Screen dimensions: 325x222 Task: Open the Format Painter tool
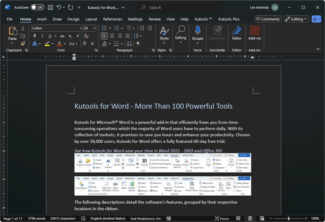23,44
